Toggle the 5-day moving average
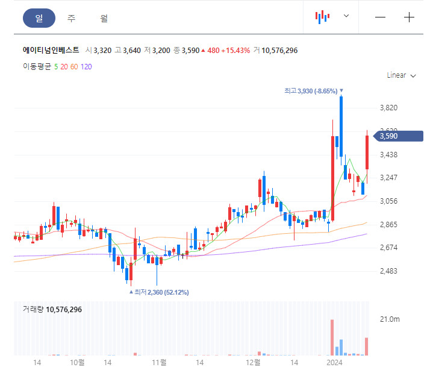 (x=56, y=67)
